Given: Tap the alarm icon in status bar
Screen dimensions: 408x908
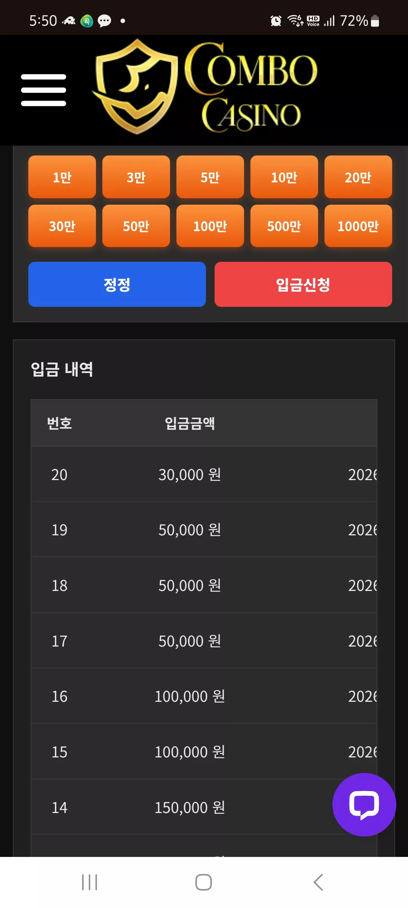Looking at the screenshot, I should coord(276,21).
